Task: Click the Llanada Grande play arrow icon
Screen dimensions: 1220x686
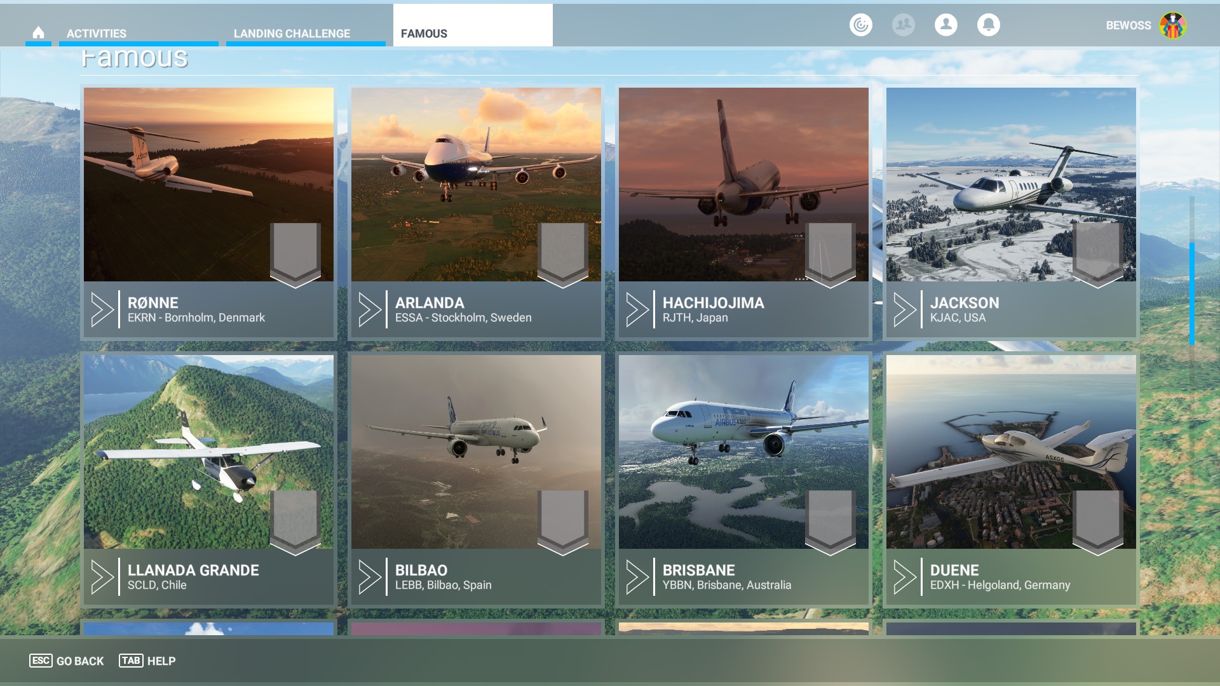Action: click(x=102, y=577)
